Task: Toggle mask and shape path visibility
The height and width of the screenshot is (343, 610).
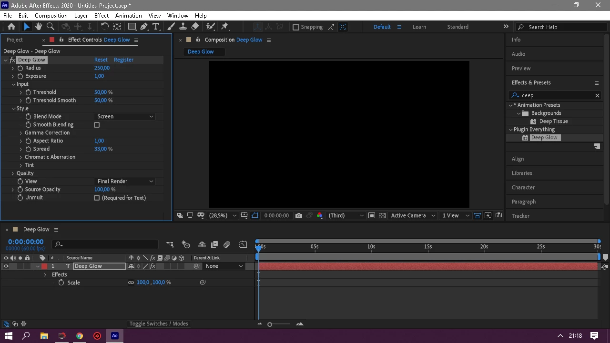Action: click(255, 215)
